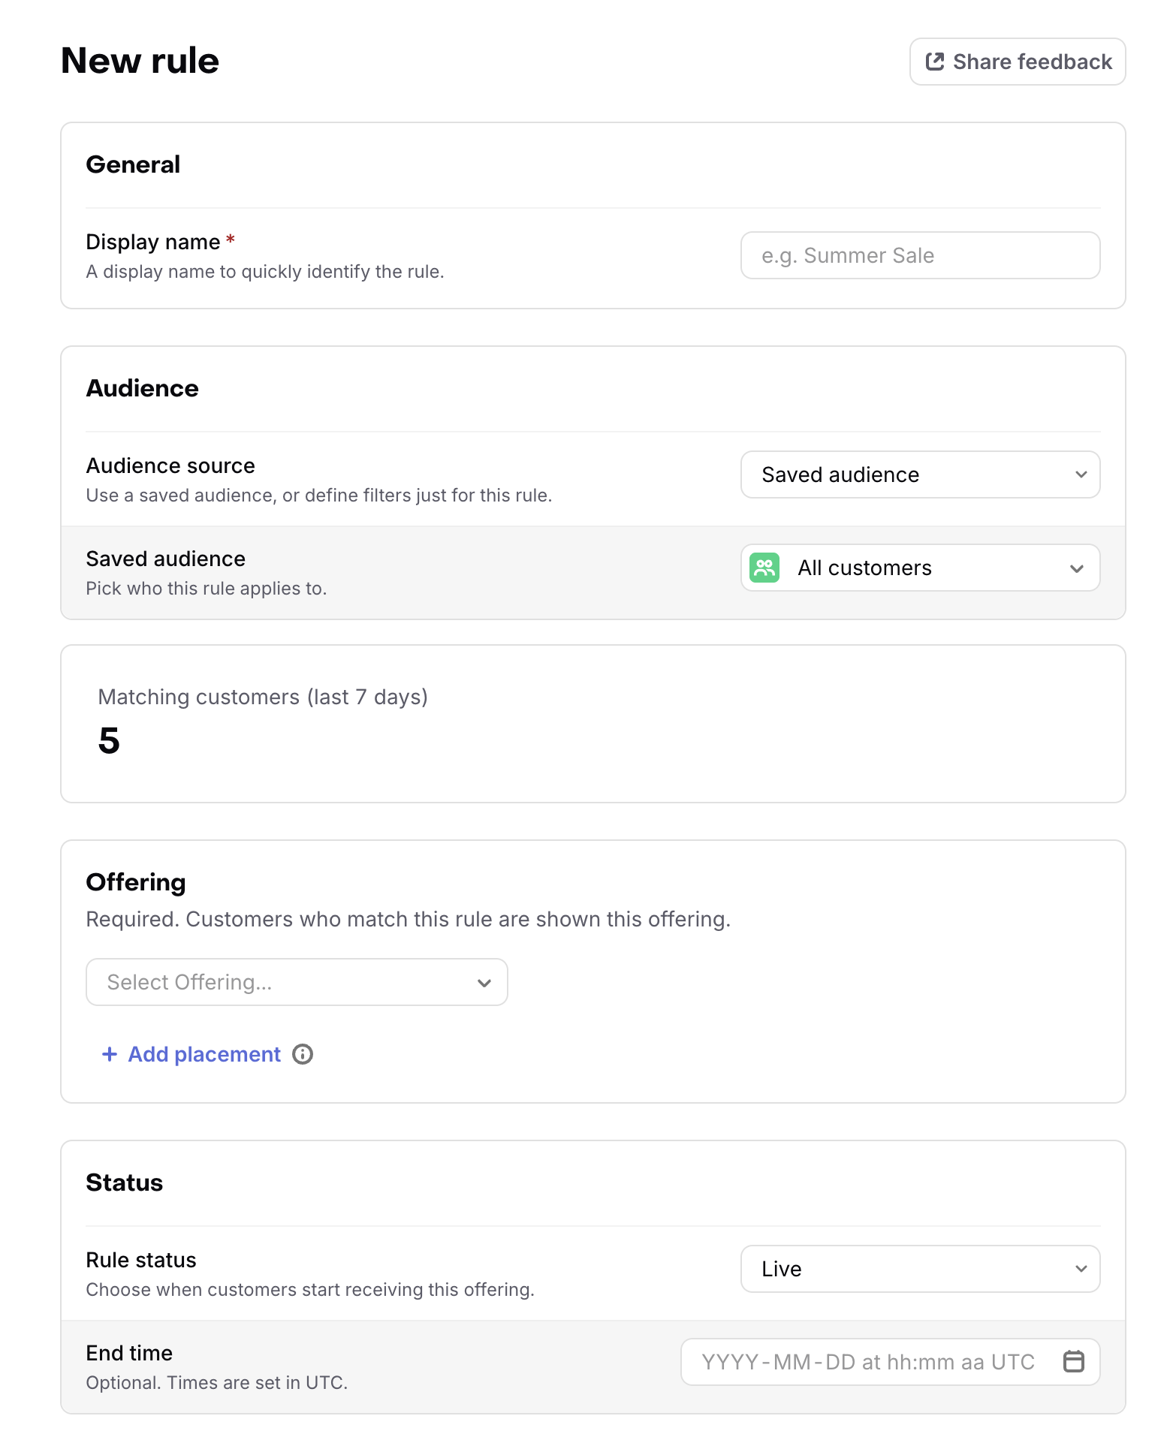Click the End time date input field
This screenshot has height=1440, width=1173.
pos(890,1361)
